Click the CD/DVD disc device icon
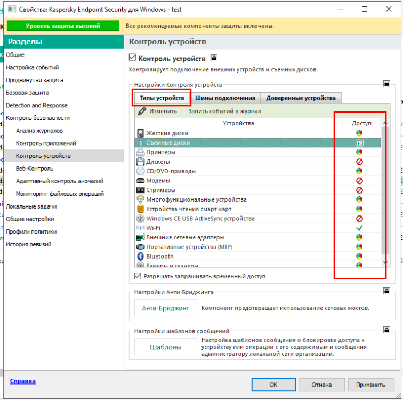Image resolution: width=403 pixels, height=400 pixels. coord(140,171)
